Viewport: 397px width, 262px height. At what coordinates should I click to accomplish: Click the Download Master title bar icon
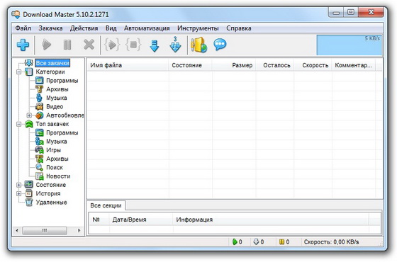16,14
